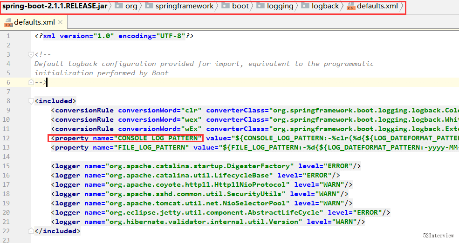
Task: Click fold end marker at line 22
Action: pos(31,231)
